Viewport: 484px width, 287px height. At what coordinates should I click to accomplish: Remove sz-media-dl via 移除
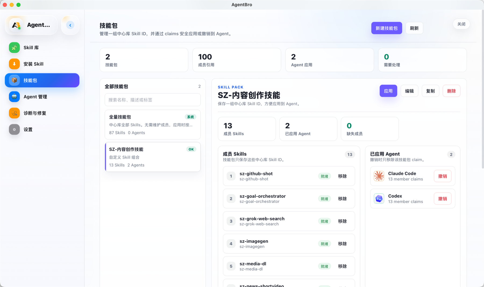[x=342, y=266]
